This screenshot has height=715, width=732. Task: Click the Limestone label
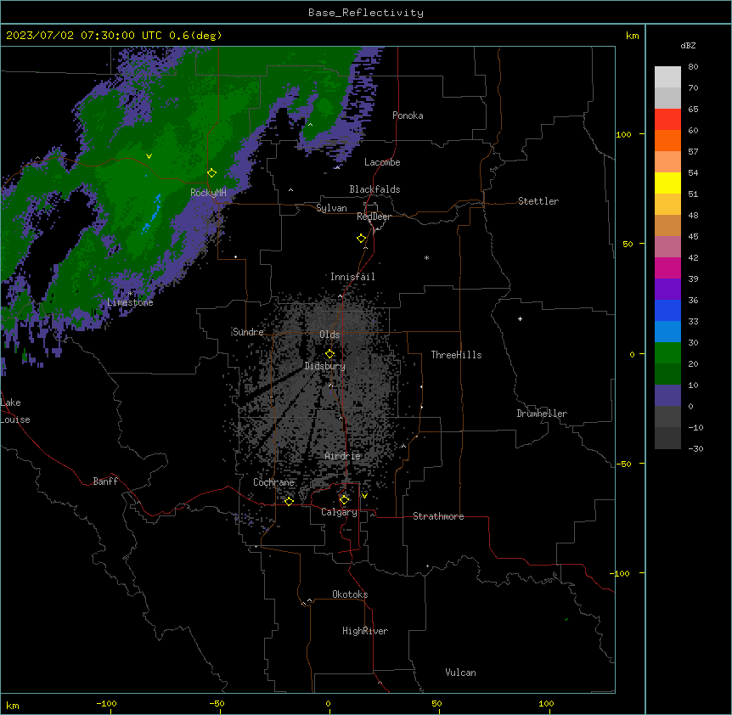coord(130,302)
